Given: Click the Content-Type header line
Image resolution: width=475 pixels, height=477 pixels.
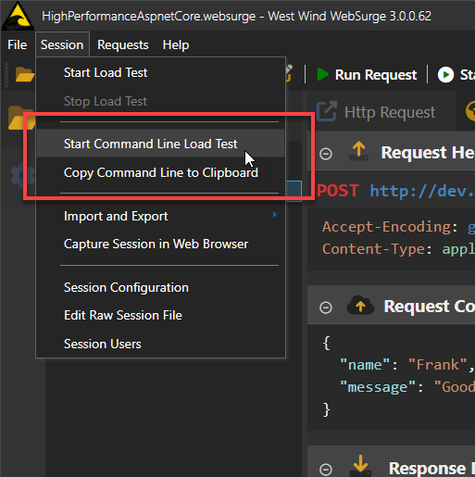Looking at the screenshot, I should [398, 249].
